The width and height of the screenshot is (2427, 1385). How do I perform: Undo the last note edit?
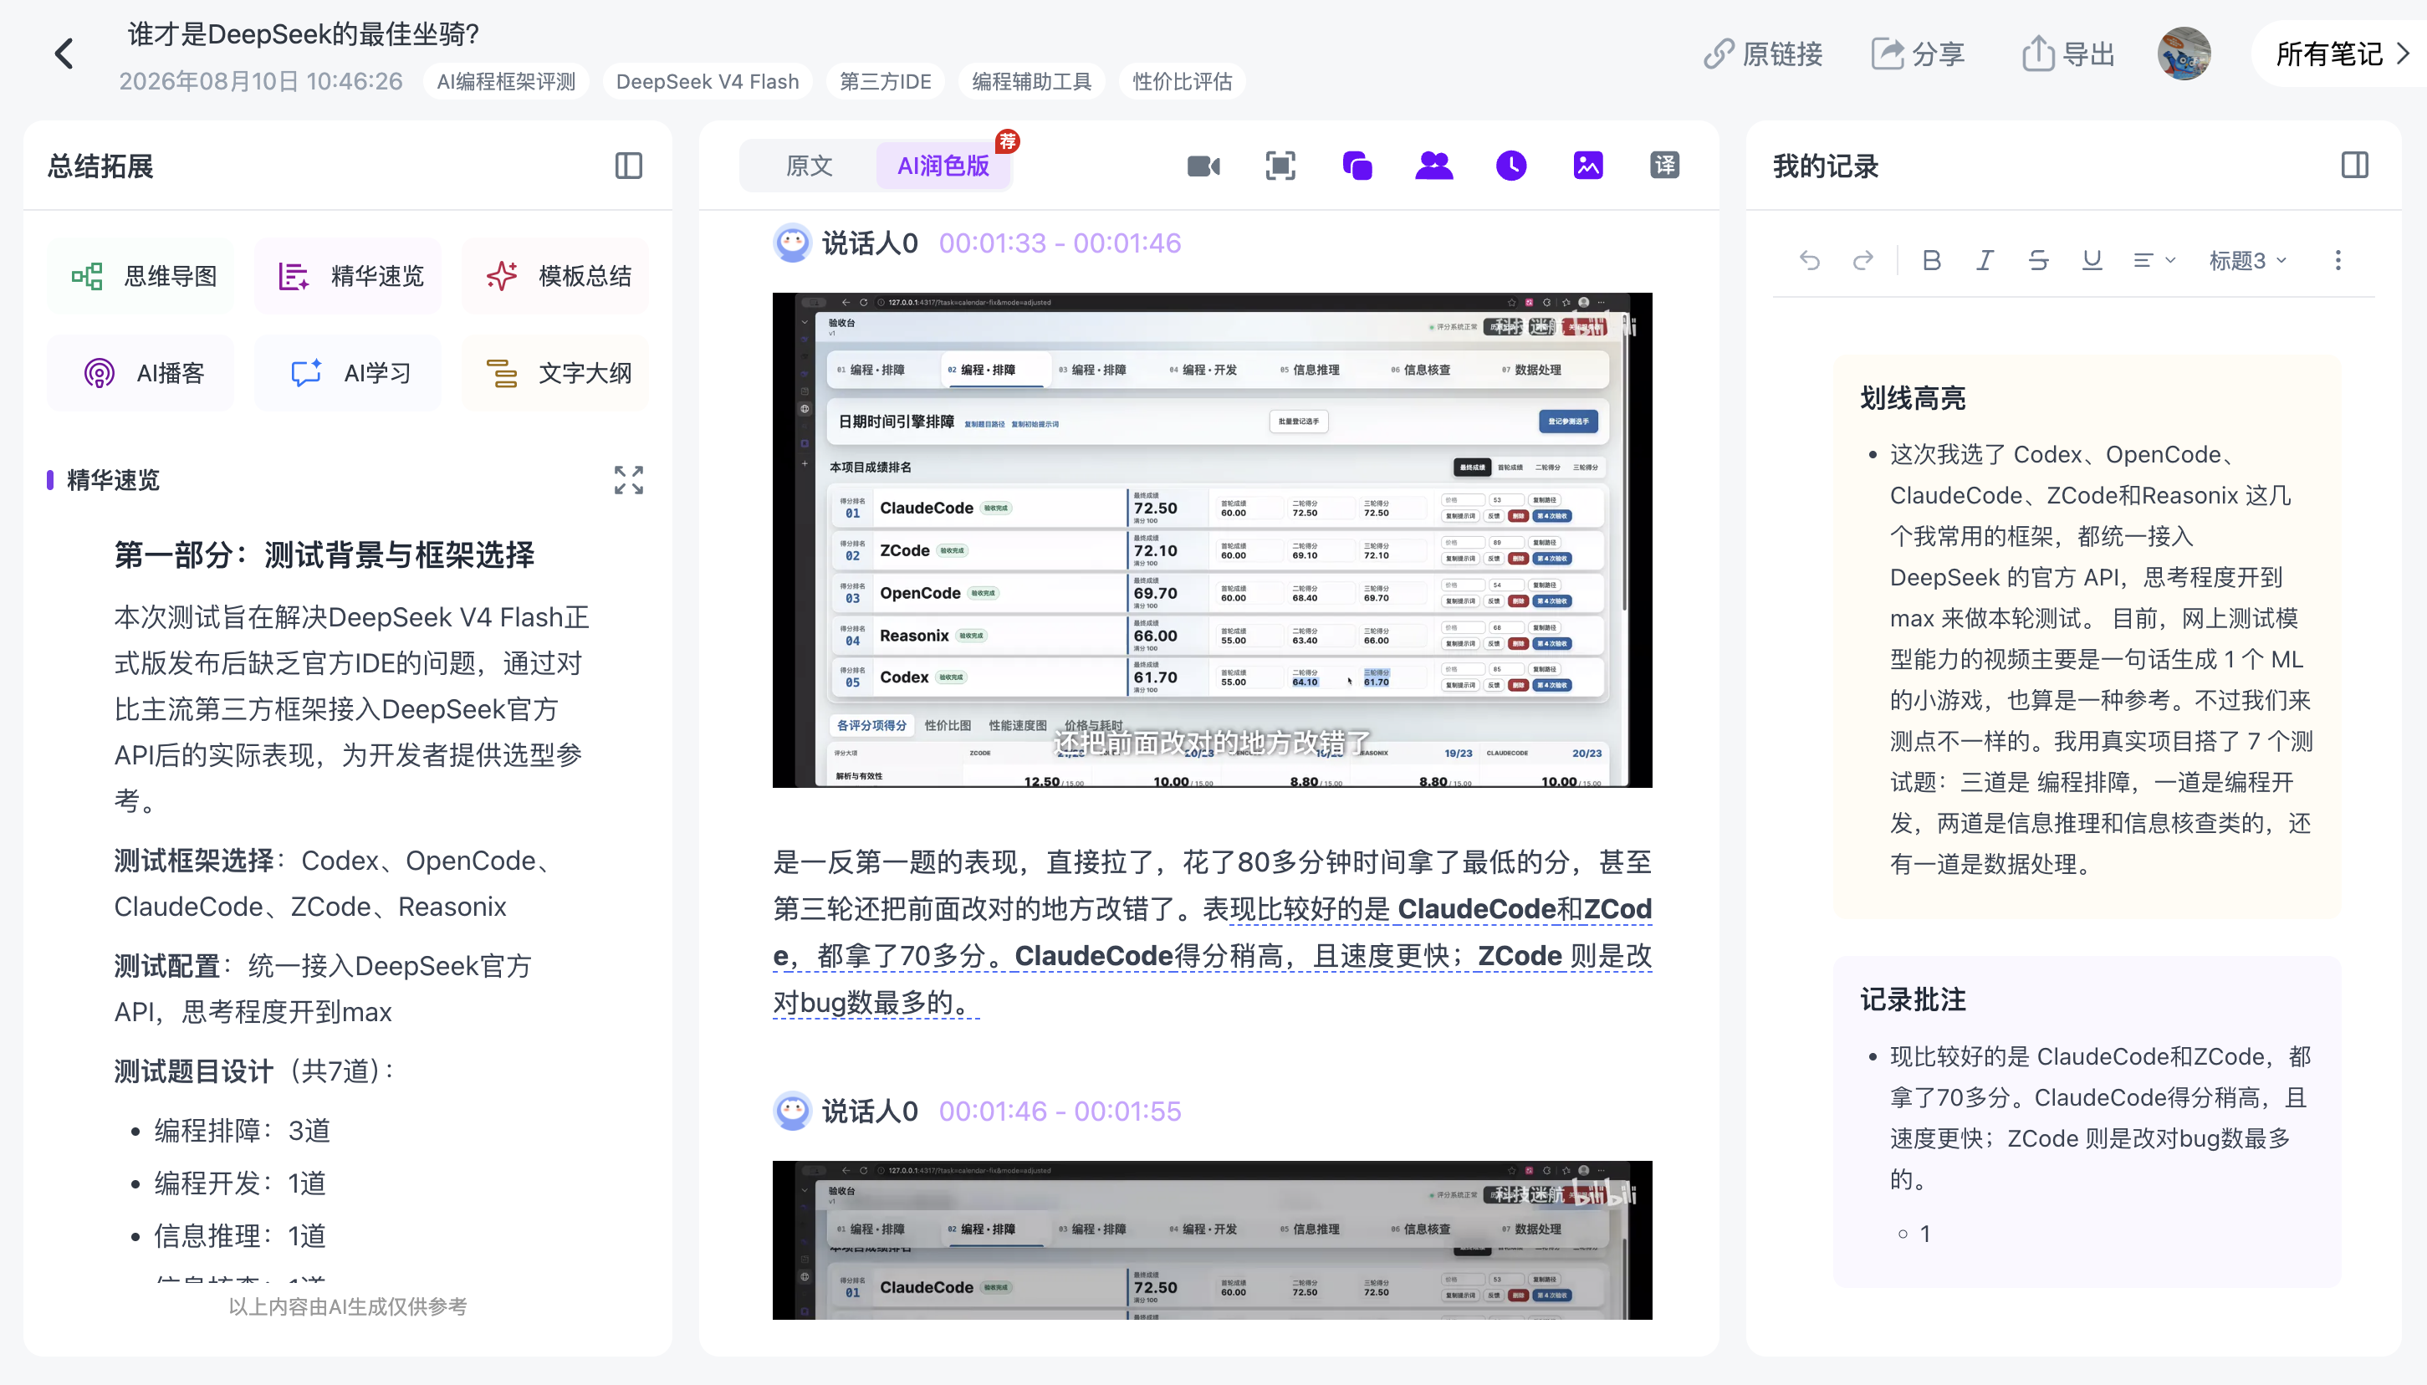1810,261
